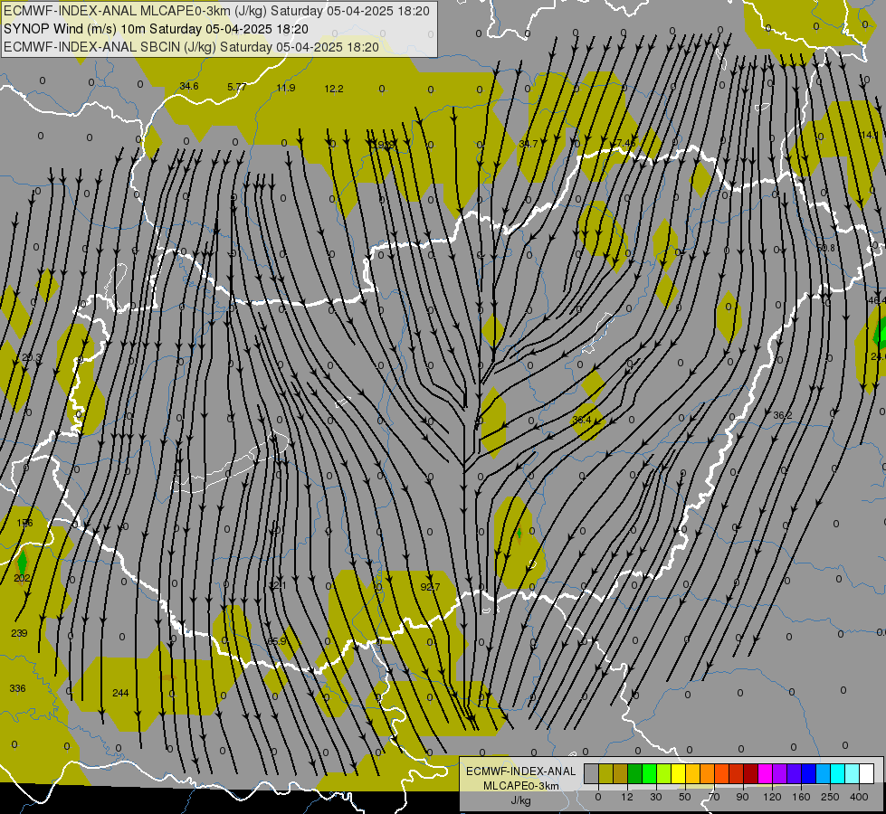Click the olive swatch above legend value 0
886x814 pixels.
tap(606, 773)
